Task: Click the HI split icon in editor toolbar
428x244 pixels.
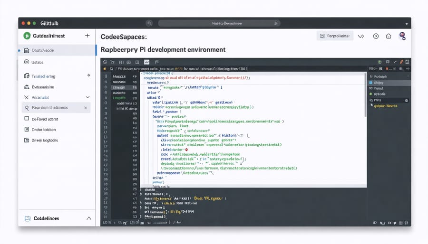Action: pos(121,62)
